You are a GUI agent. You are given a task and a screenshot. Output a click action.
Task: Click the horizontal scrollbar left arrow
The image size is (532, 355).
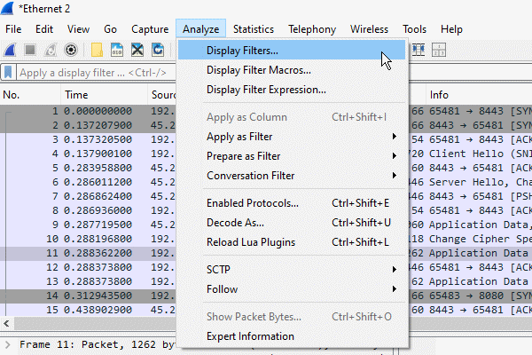click(6, 323)
